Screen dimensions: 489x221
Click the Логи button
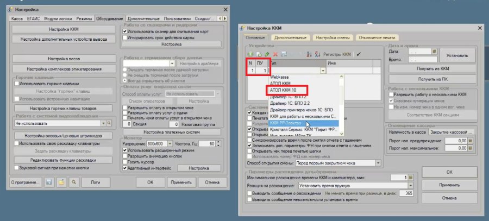95,182
